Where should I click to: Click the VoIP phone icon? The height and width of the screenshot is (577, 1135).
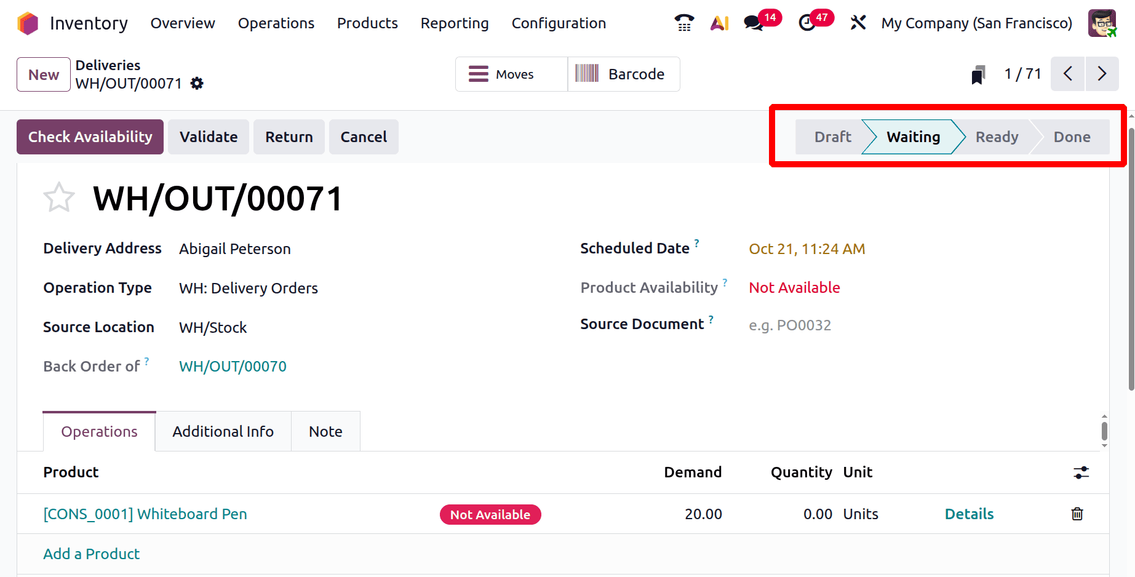(x=684, y=23)
